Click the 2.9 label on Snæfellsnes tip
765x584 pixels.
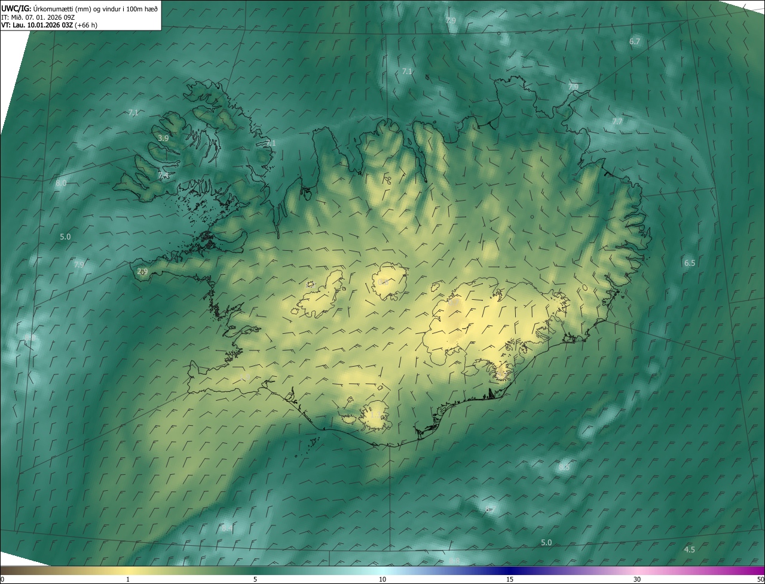pos(142,271)
